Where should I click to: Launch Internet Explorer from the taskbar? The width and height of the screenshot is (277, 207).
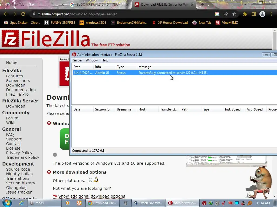pos(21,203)
